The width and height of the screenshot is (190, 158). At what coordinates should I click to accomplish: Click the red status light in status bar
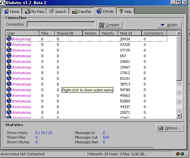[x=178, y=154]
